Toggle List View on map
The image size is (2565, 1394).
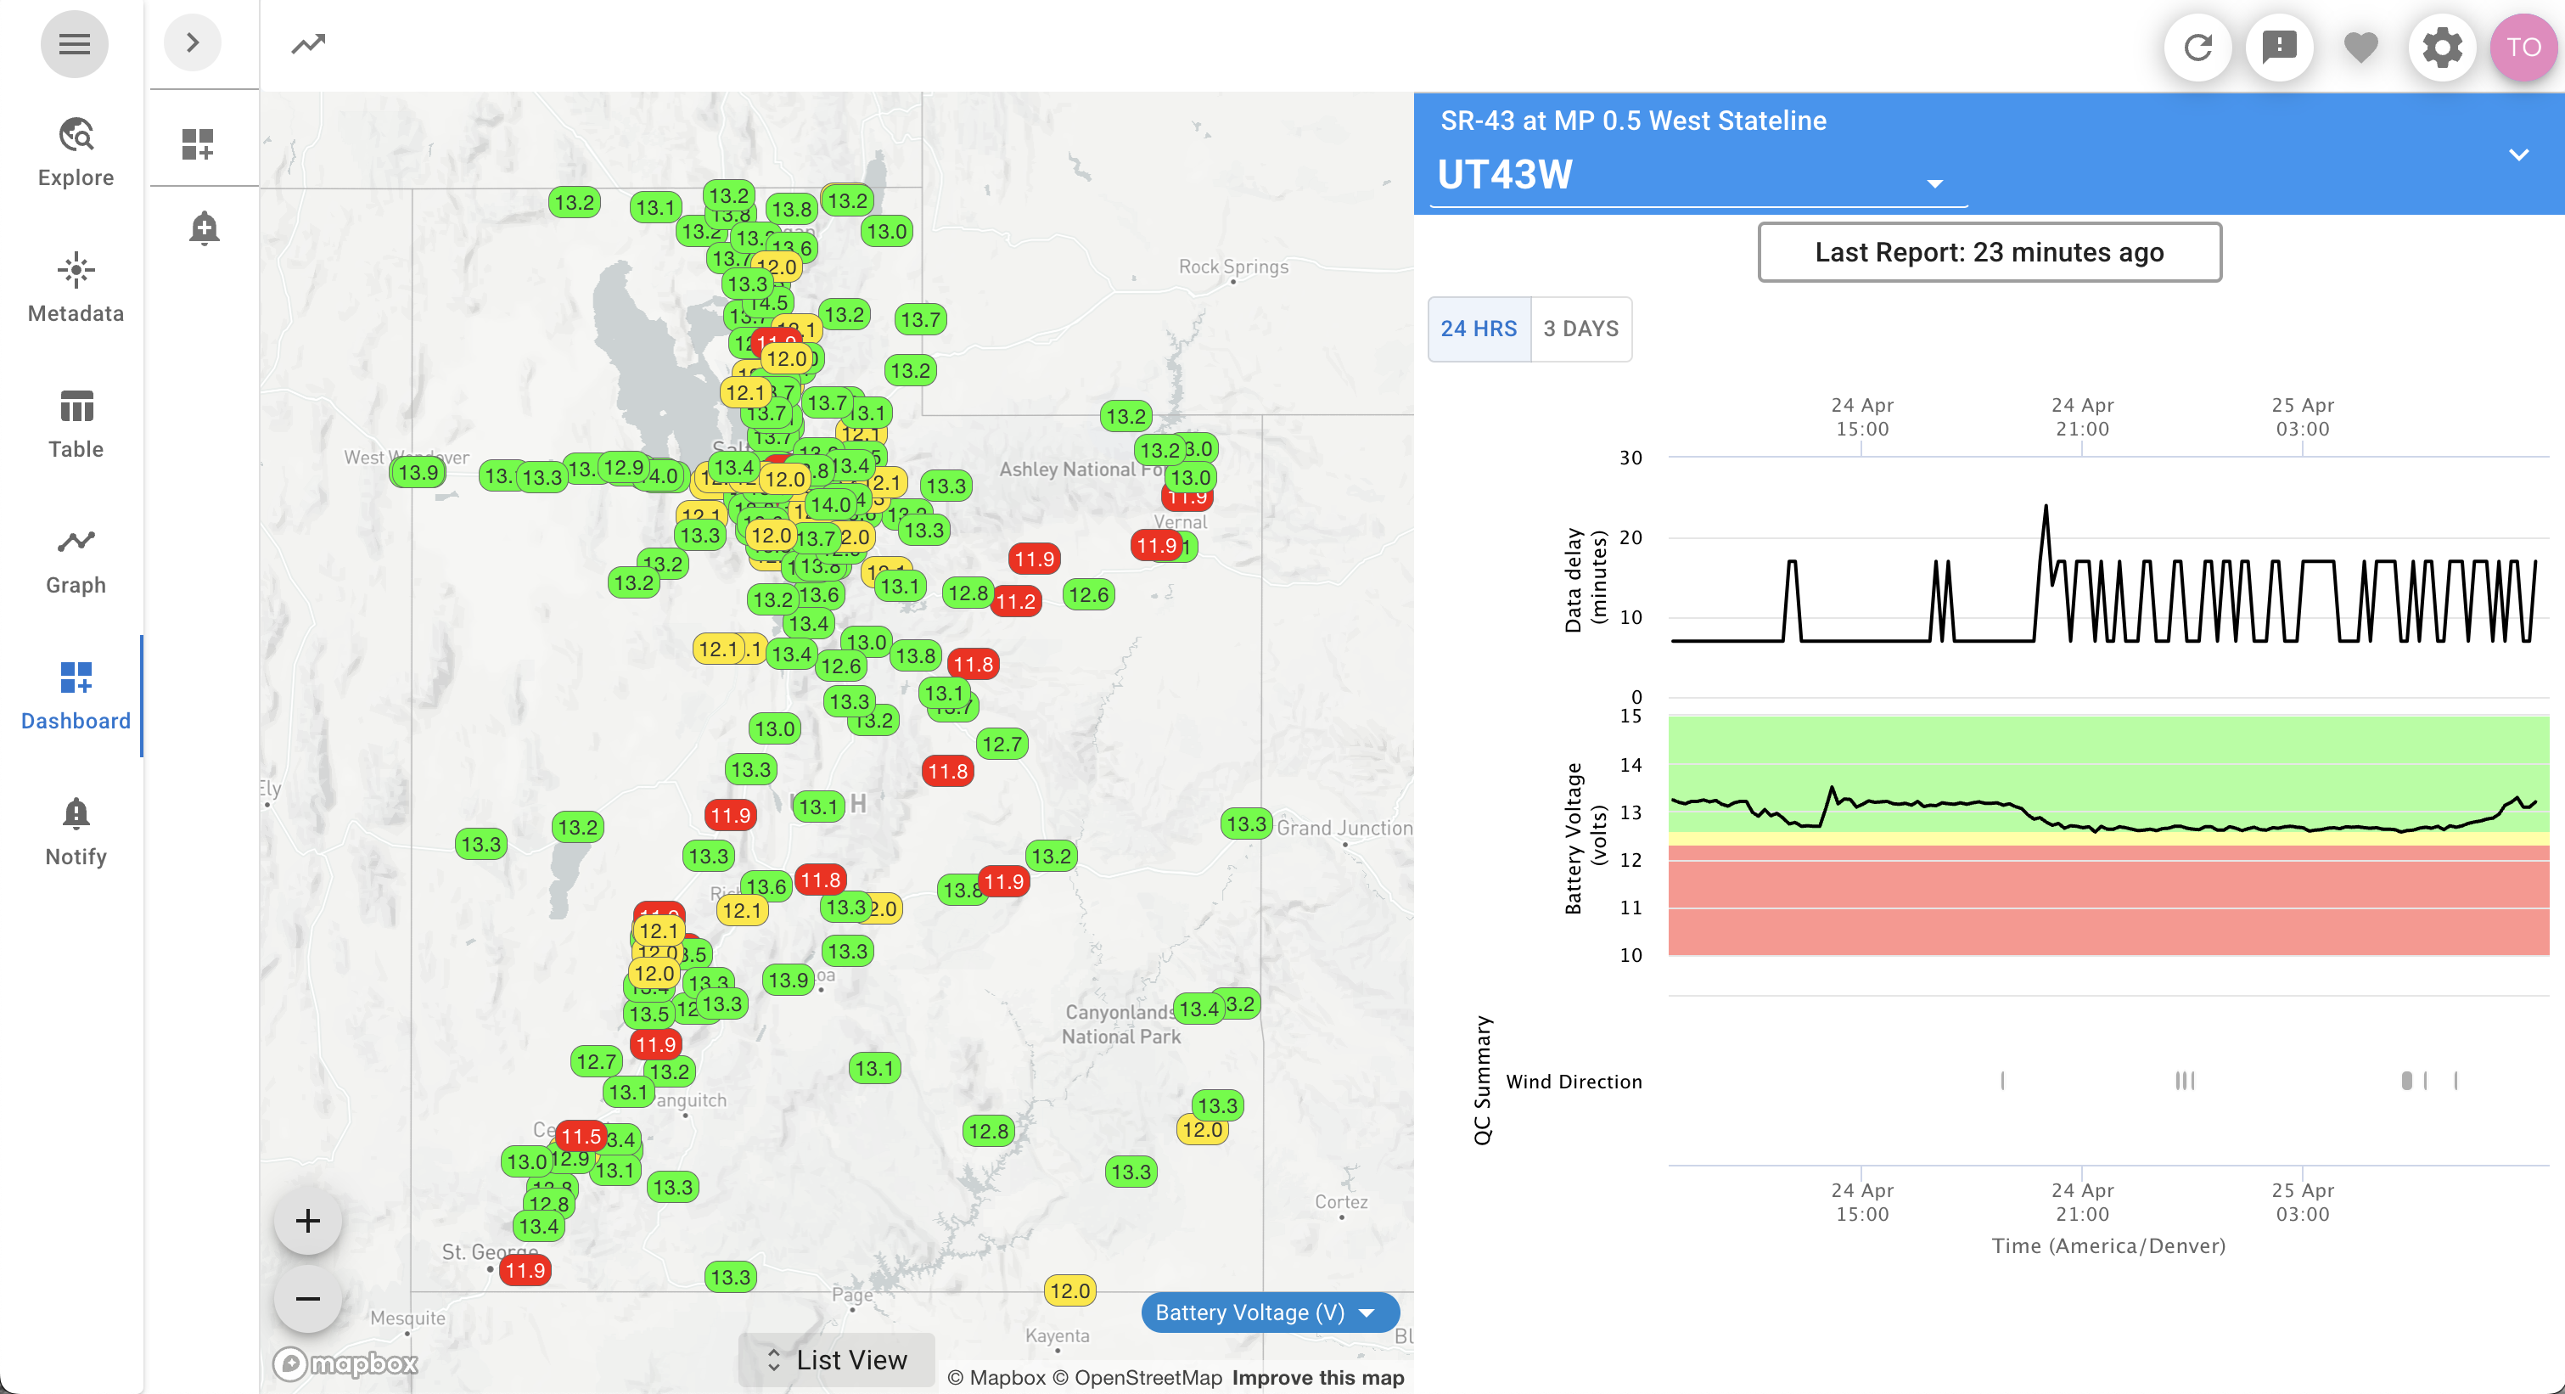(836, 1359)
